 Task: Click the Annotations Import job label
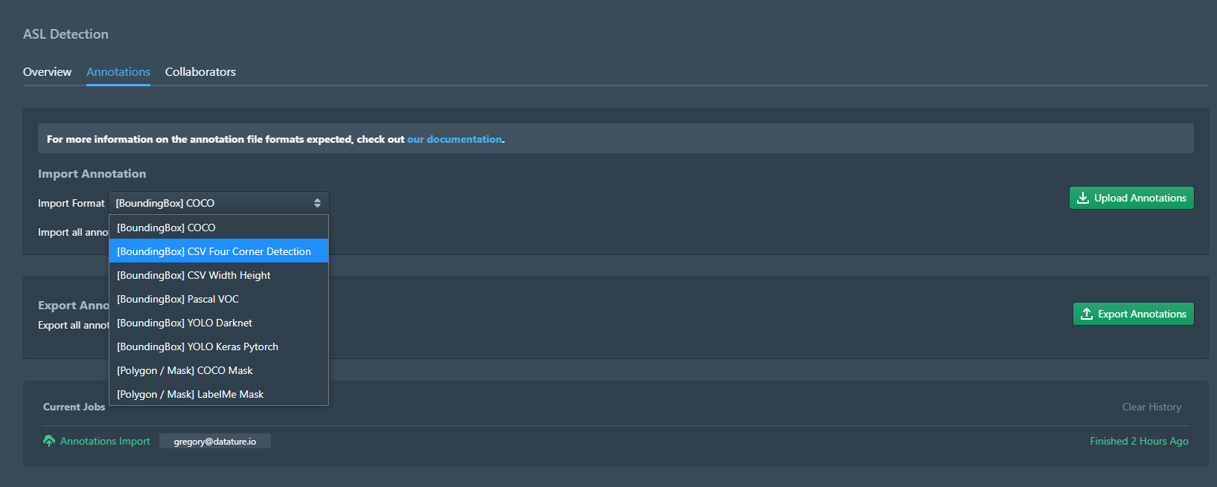[x=105, y=441]
